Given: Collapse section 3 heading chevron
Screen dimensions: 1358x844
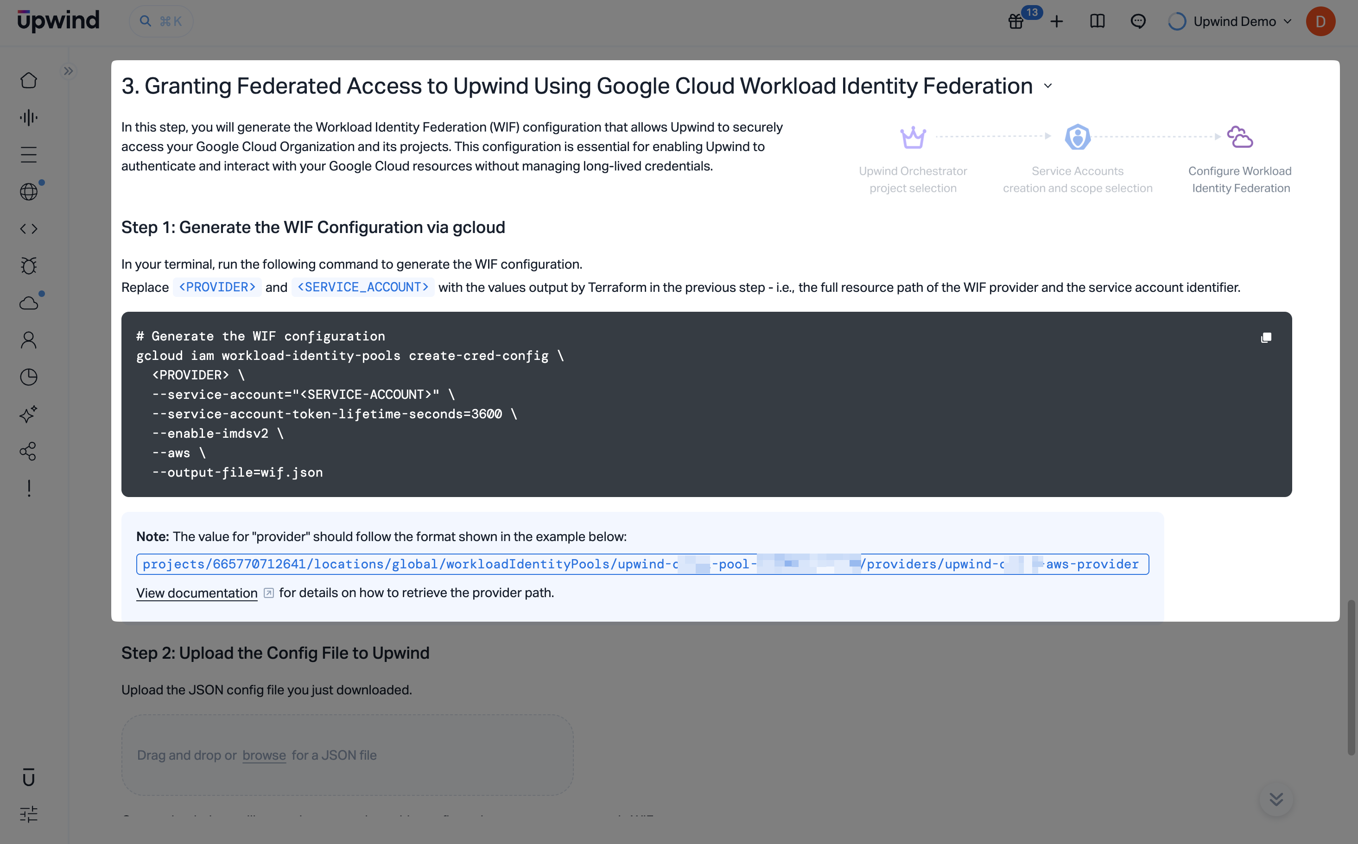Looking at the screenshot, I should click(x=1048, y=86).
